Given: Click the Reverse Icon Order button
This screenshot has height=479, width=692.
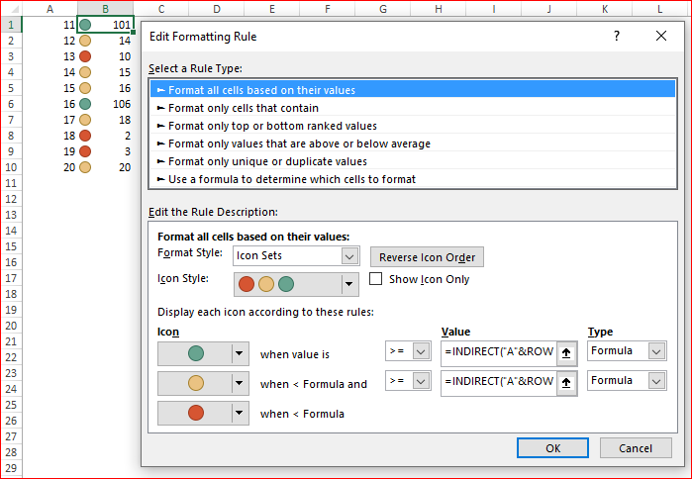Looking at the screenshot, I should [427, 257].
